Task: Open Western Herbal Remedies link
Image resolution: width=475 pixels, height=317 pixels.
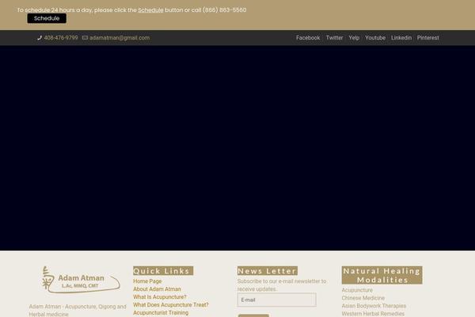Action: (x=373, y=314)
